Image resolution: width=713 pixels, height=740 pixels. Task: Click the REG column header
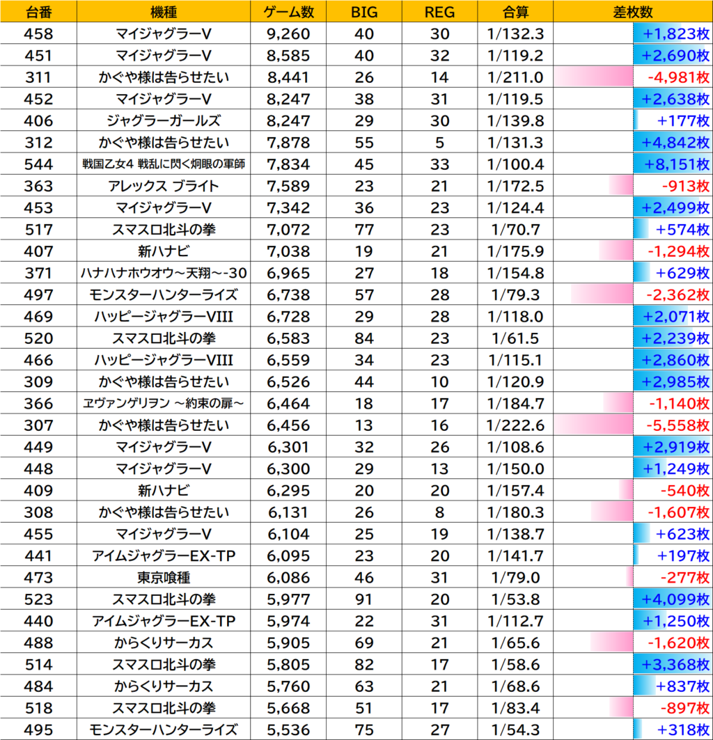tap(439, 11)
